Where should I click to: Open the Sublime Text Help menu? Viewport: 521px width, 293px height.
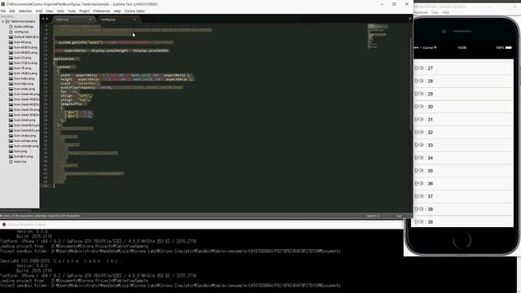click(117, 11)
